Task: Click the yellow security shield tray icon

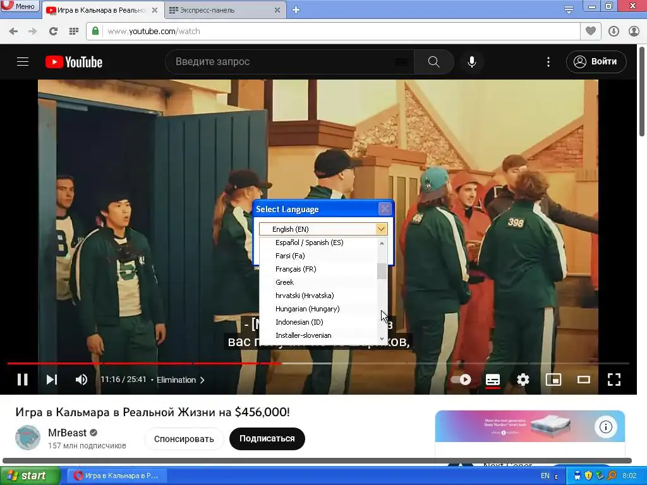Action: coord(588,476)
